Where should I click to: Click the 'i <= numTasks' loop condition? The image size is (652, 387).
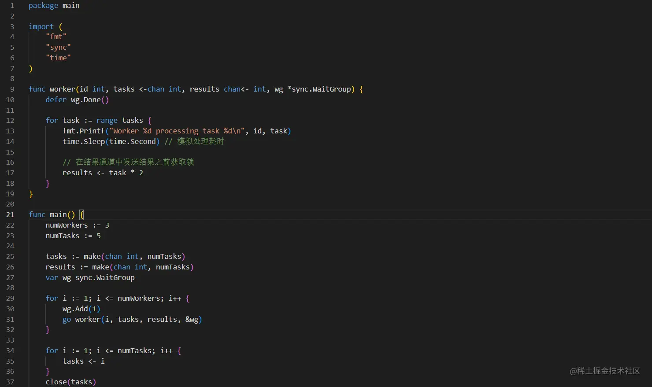(126, 351)
